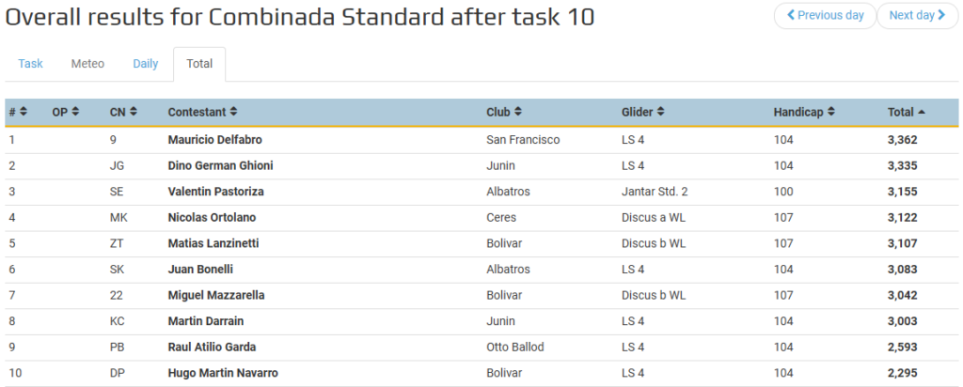This screenshot has width=963, height=387.
Task: Switch to the Task tab
Action: point(30,64)
